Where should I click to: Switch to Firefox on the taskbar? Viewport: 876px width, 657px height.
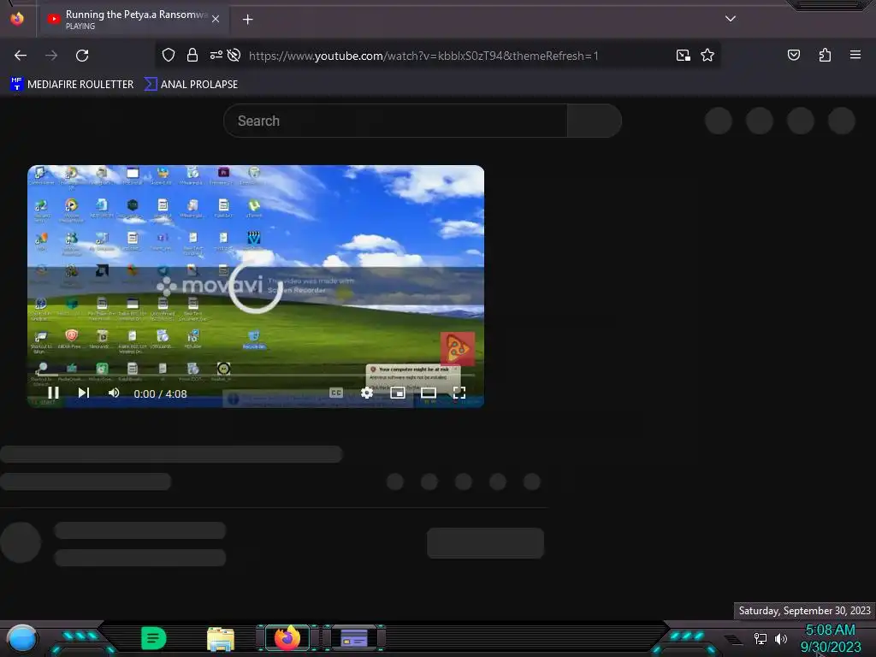287,638
